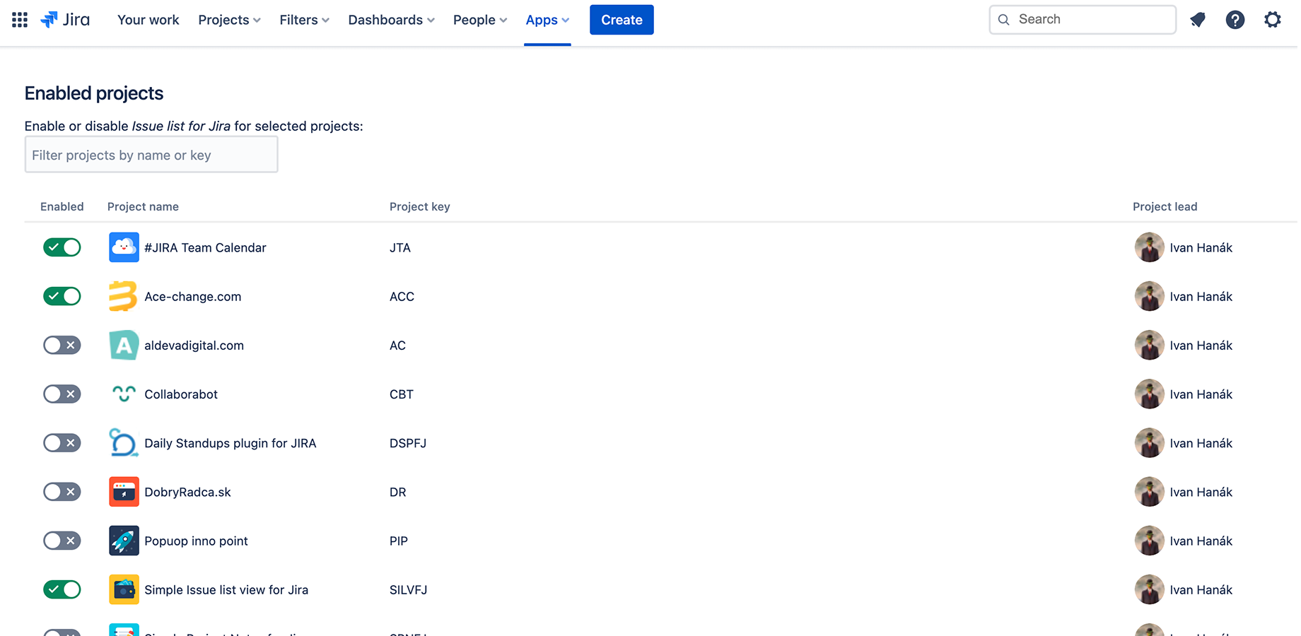Click Ivan Hanák avatar in ACC row
The image size is (1301, 636).
tap(1150, 296)
